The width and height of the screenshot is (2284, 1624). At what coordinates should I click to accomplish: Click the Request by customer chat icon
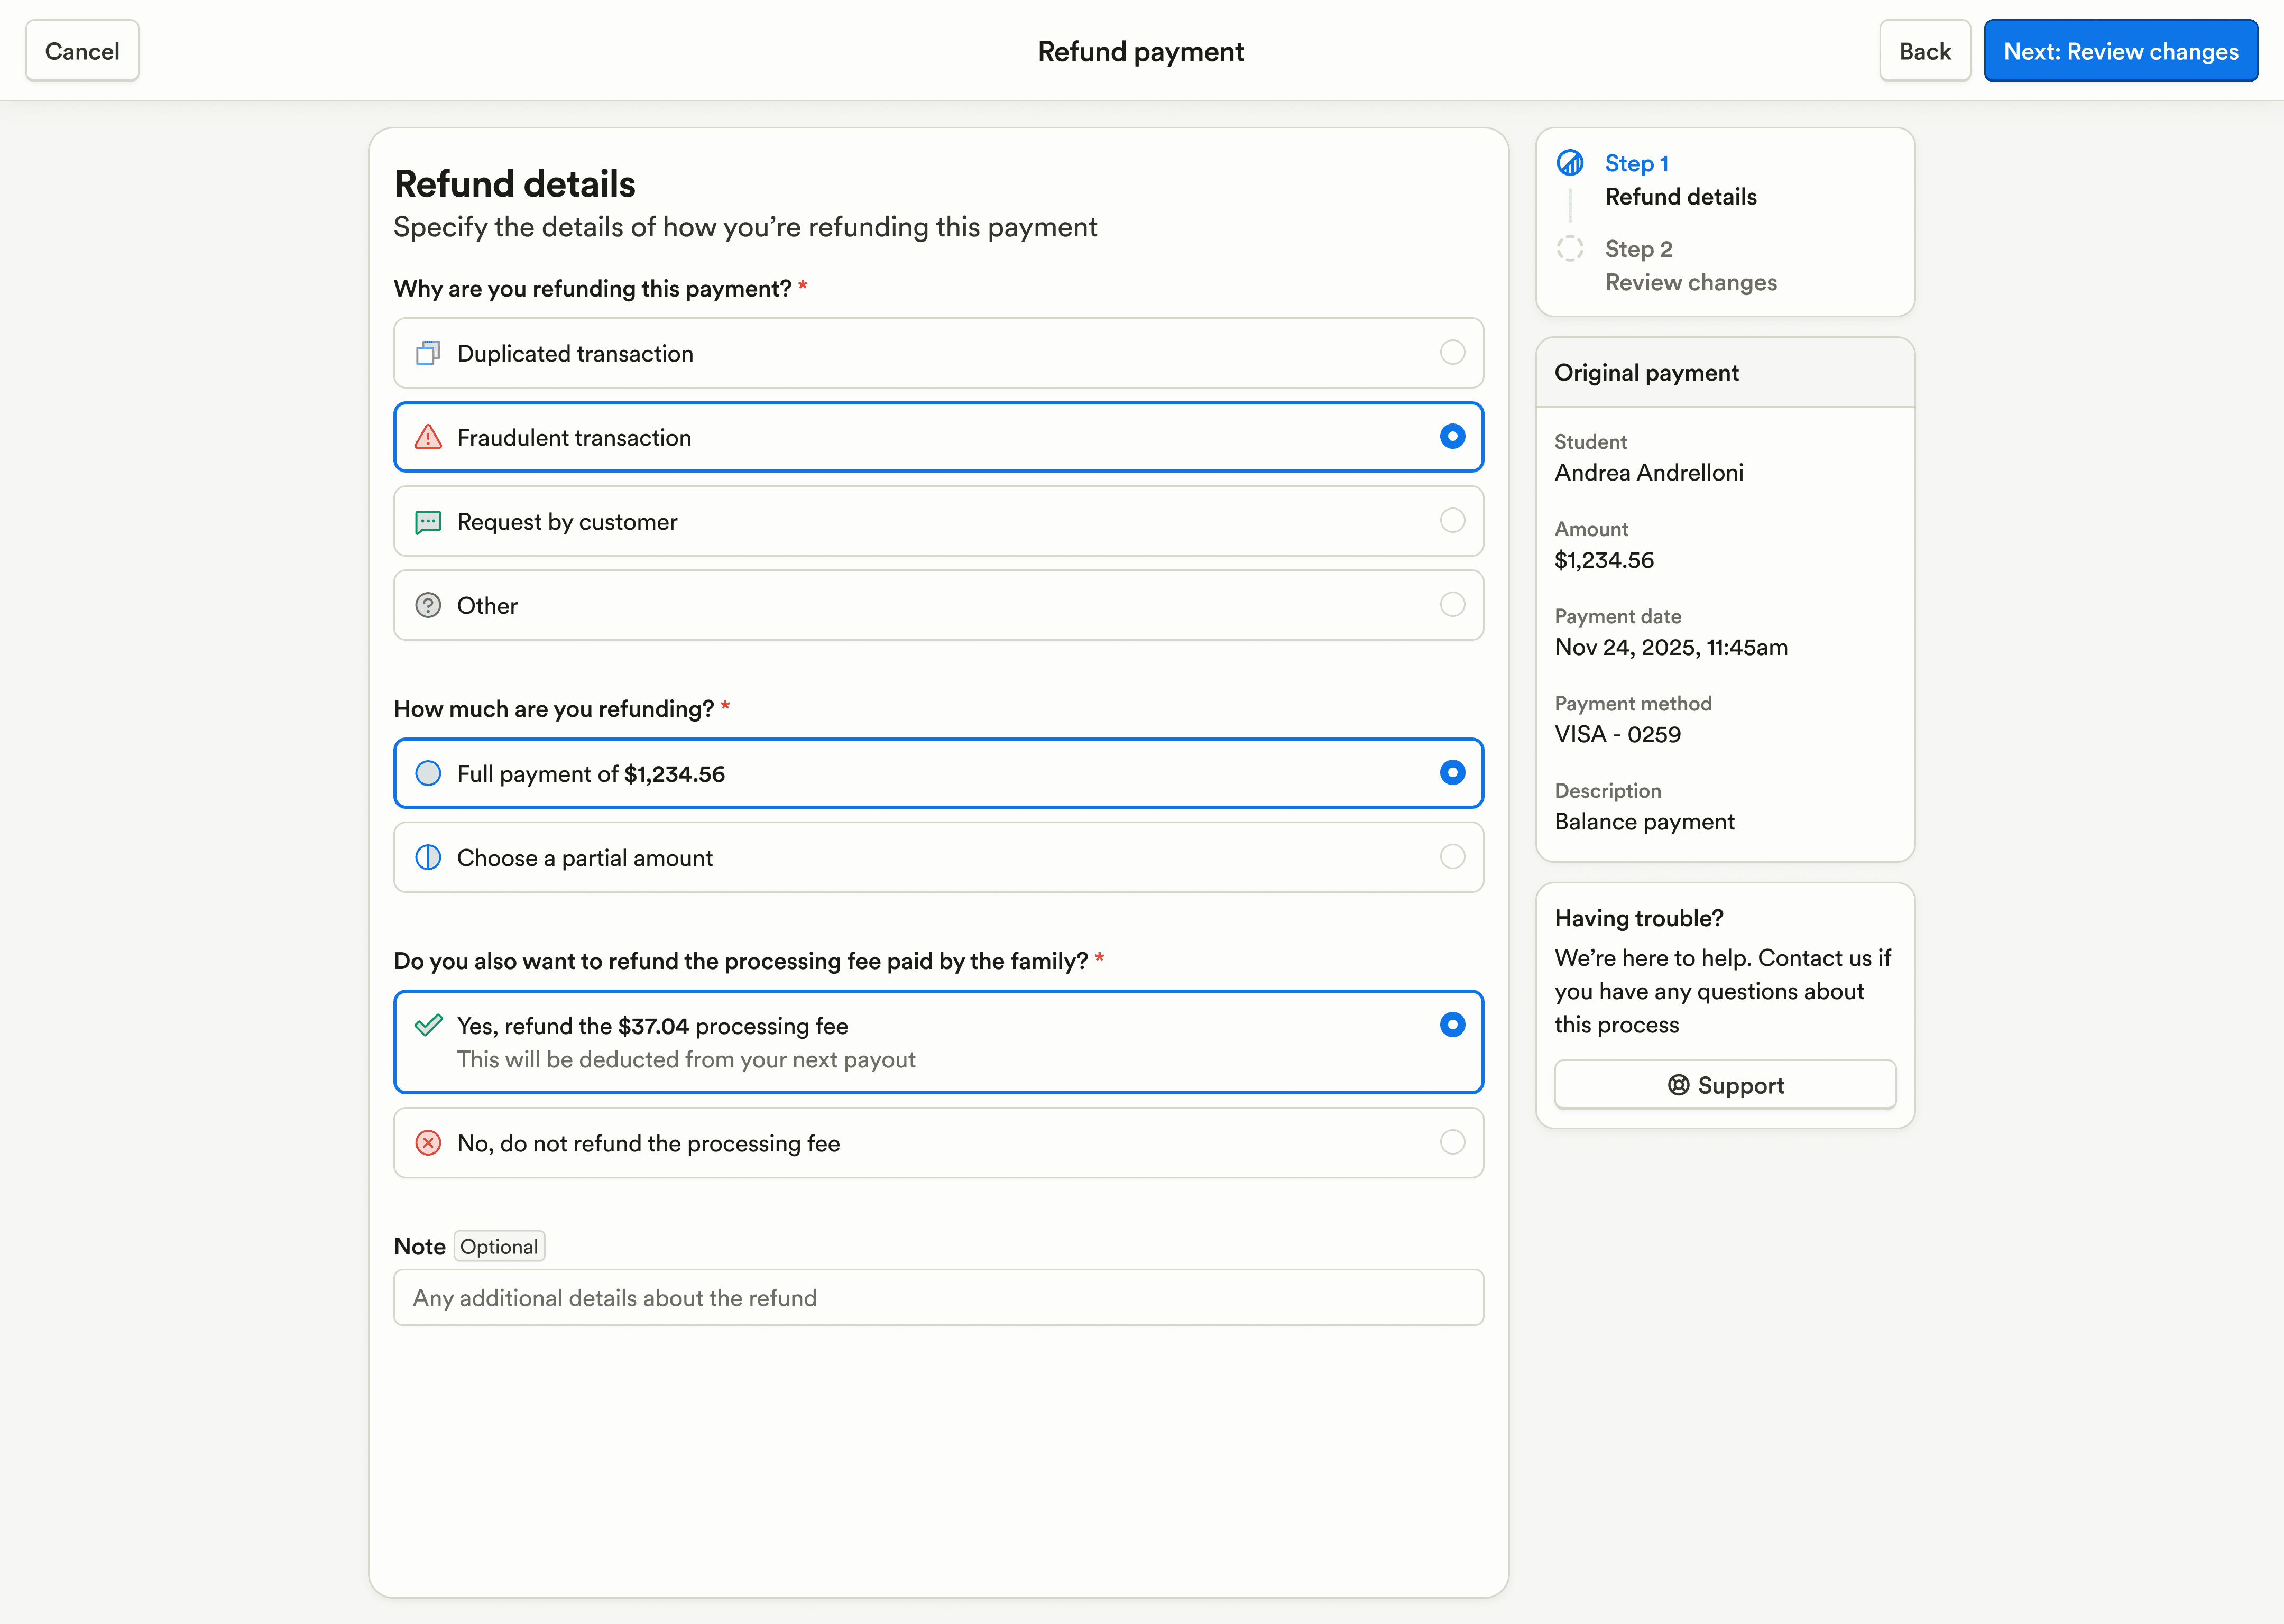tap(428, 522)
